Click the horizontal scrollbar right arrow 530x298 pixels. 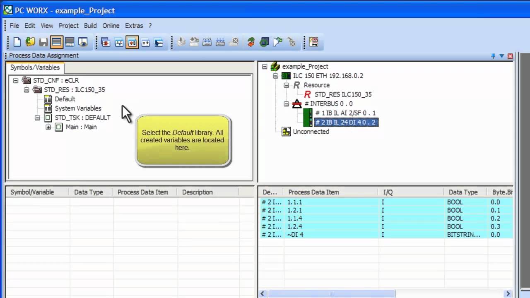[x=508, y=294]
